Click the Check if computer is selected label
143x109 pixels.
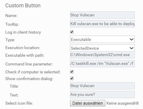click(33, 72)
